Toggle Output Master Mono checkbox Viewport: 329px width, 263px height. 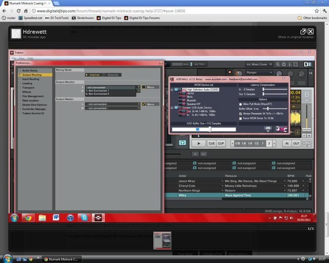point(144,104)
